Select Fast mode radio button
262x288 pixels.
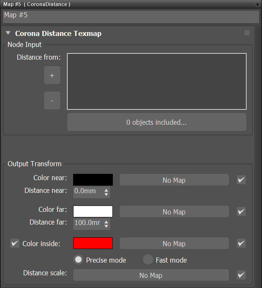point(148,260)
